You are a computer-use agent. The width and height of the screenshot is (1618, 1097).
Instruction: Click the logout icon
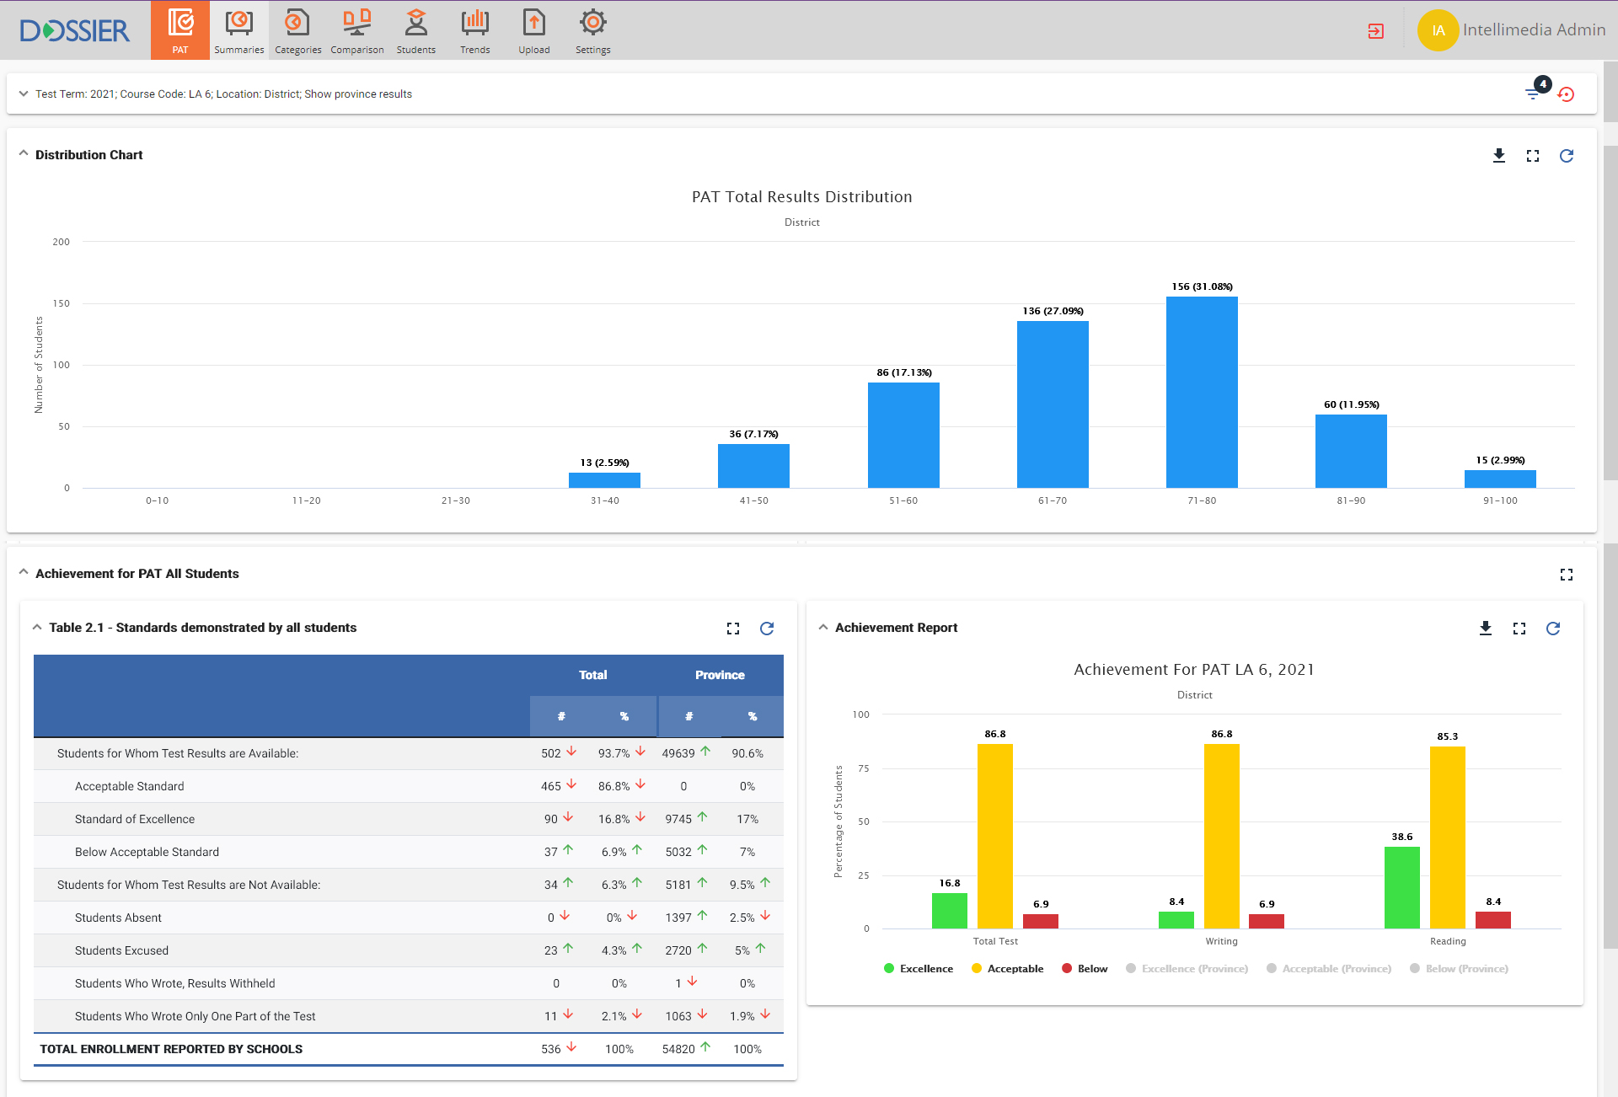pos(1375,31)
